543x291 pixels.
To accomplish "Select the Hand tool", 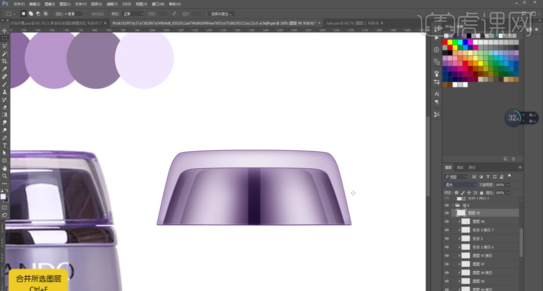I will click(4, 169).
